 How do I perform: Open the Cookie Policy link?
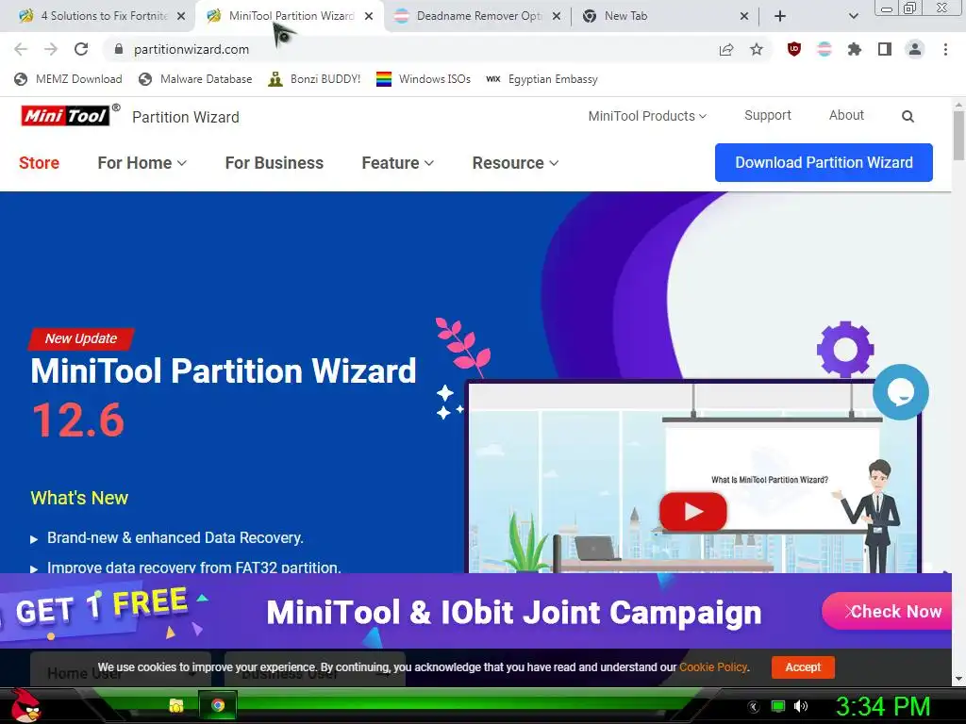(x=713, y=667)
